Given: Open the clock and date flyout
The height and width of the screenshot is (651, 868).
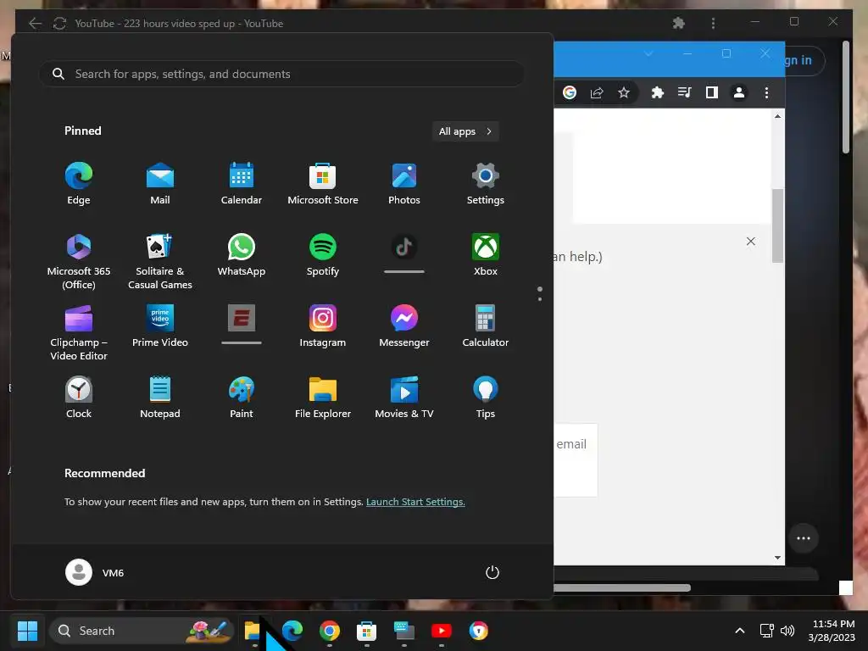Looking at the screenshot, I should 832,631.
